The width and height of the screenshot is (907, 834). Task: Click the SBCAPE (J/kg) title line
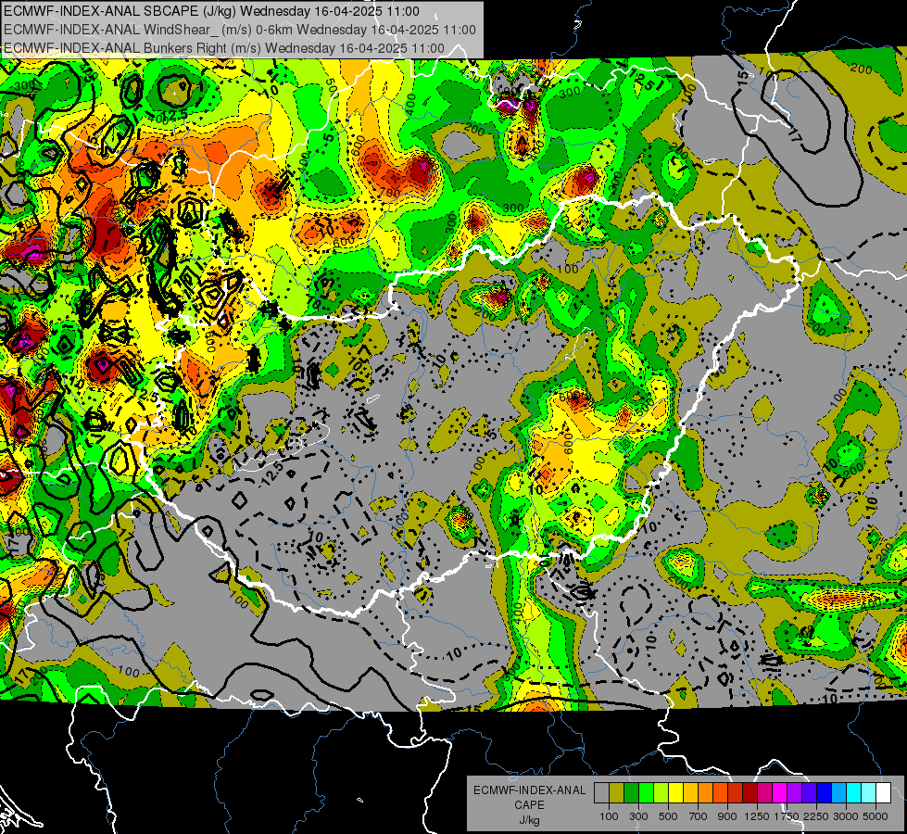click(x=211, y=11)
